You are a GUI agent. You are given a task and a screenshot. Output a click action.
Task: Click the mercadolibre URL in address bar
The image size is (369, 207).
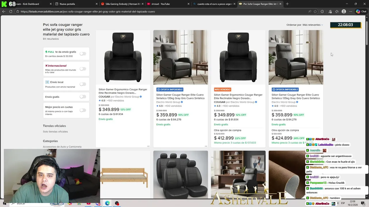88,11
